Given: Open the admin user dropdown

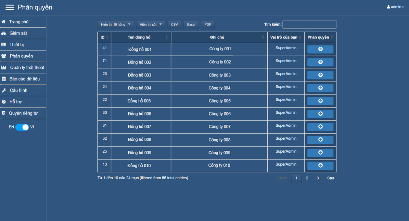Looking at the screenshot, I should pyautogui.click(x=395, y=7).
